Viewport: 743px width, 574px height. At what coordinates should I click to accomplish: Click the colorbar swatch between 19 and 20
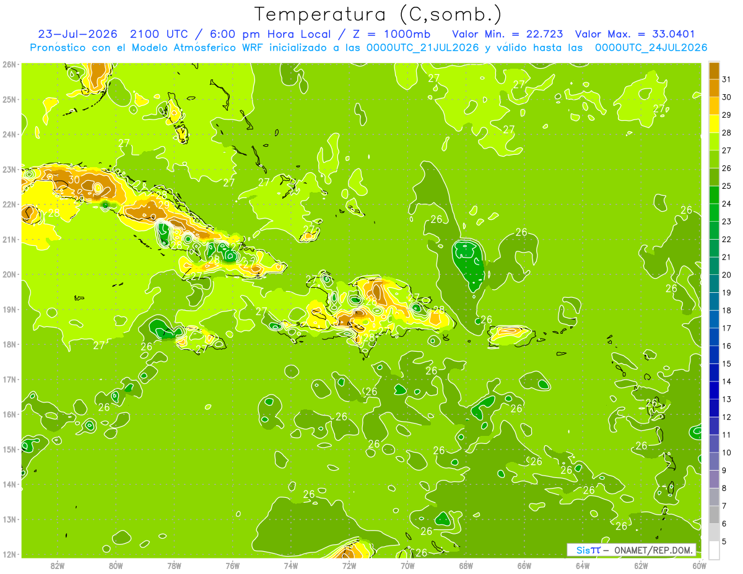click(714, 284)
